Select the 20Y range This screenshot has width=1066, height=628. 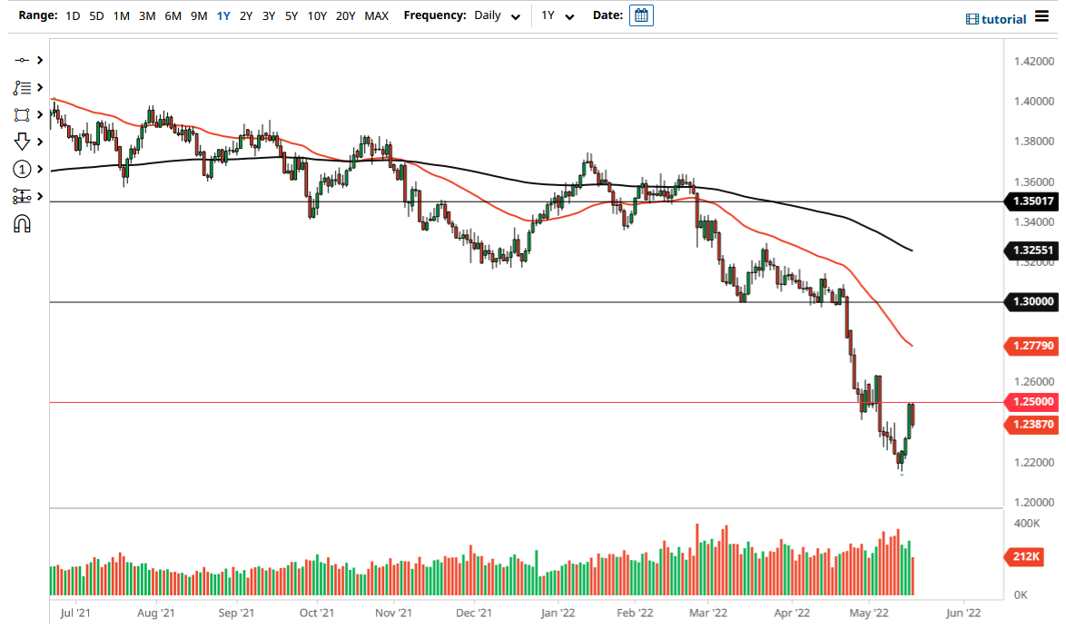[345, 15]
